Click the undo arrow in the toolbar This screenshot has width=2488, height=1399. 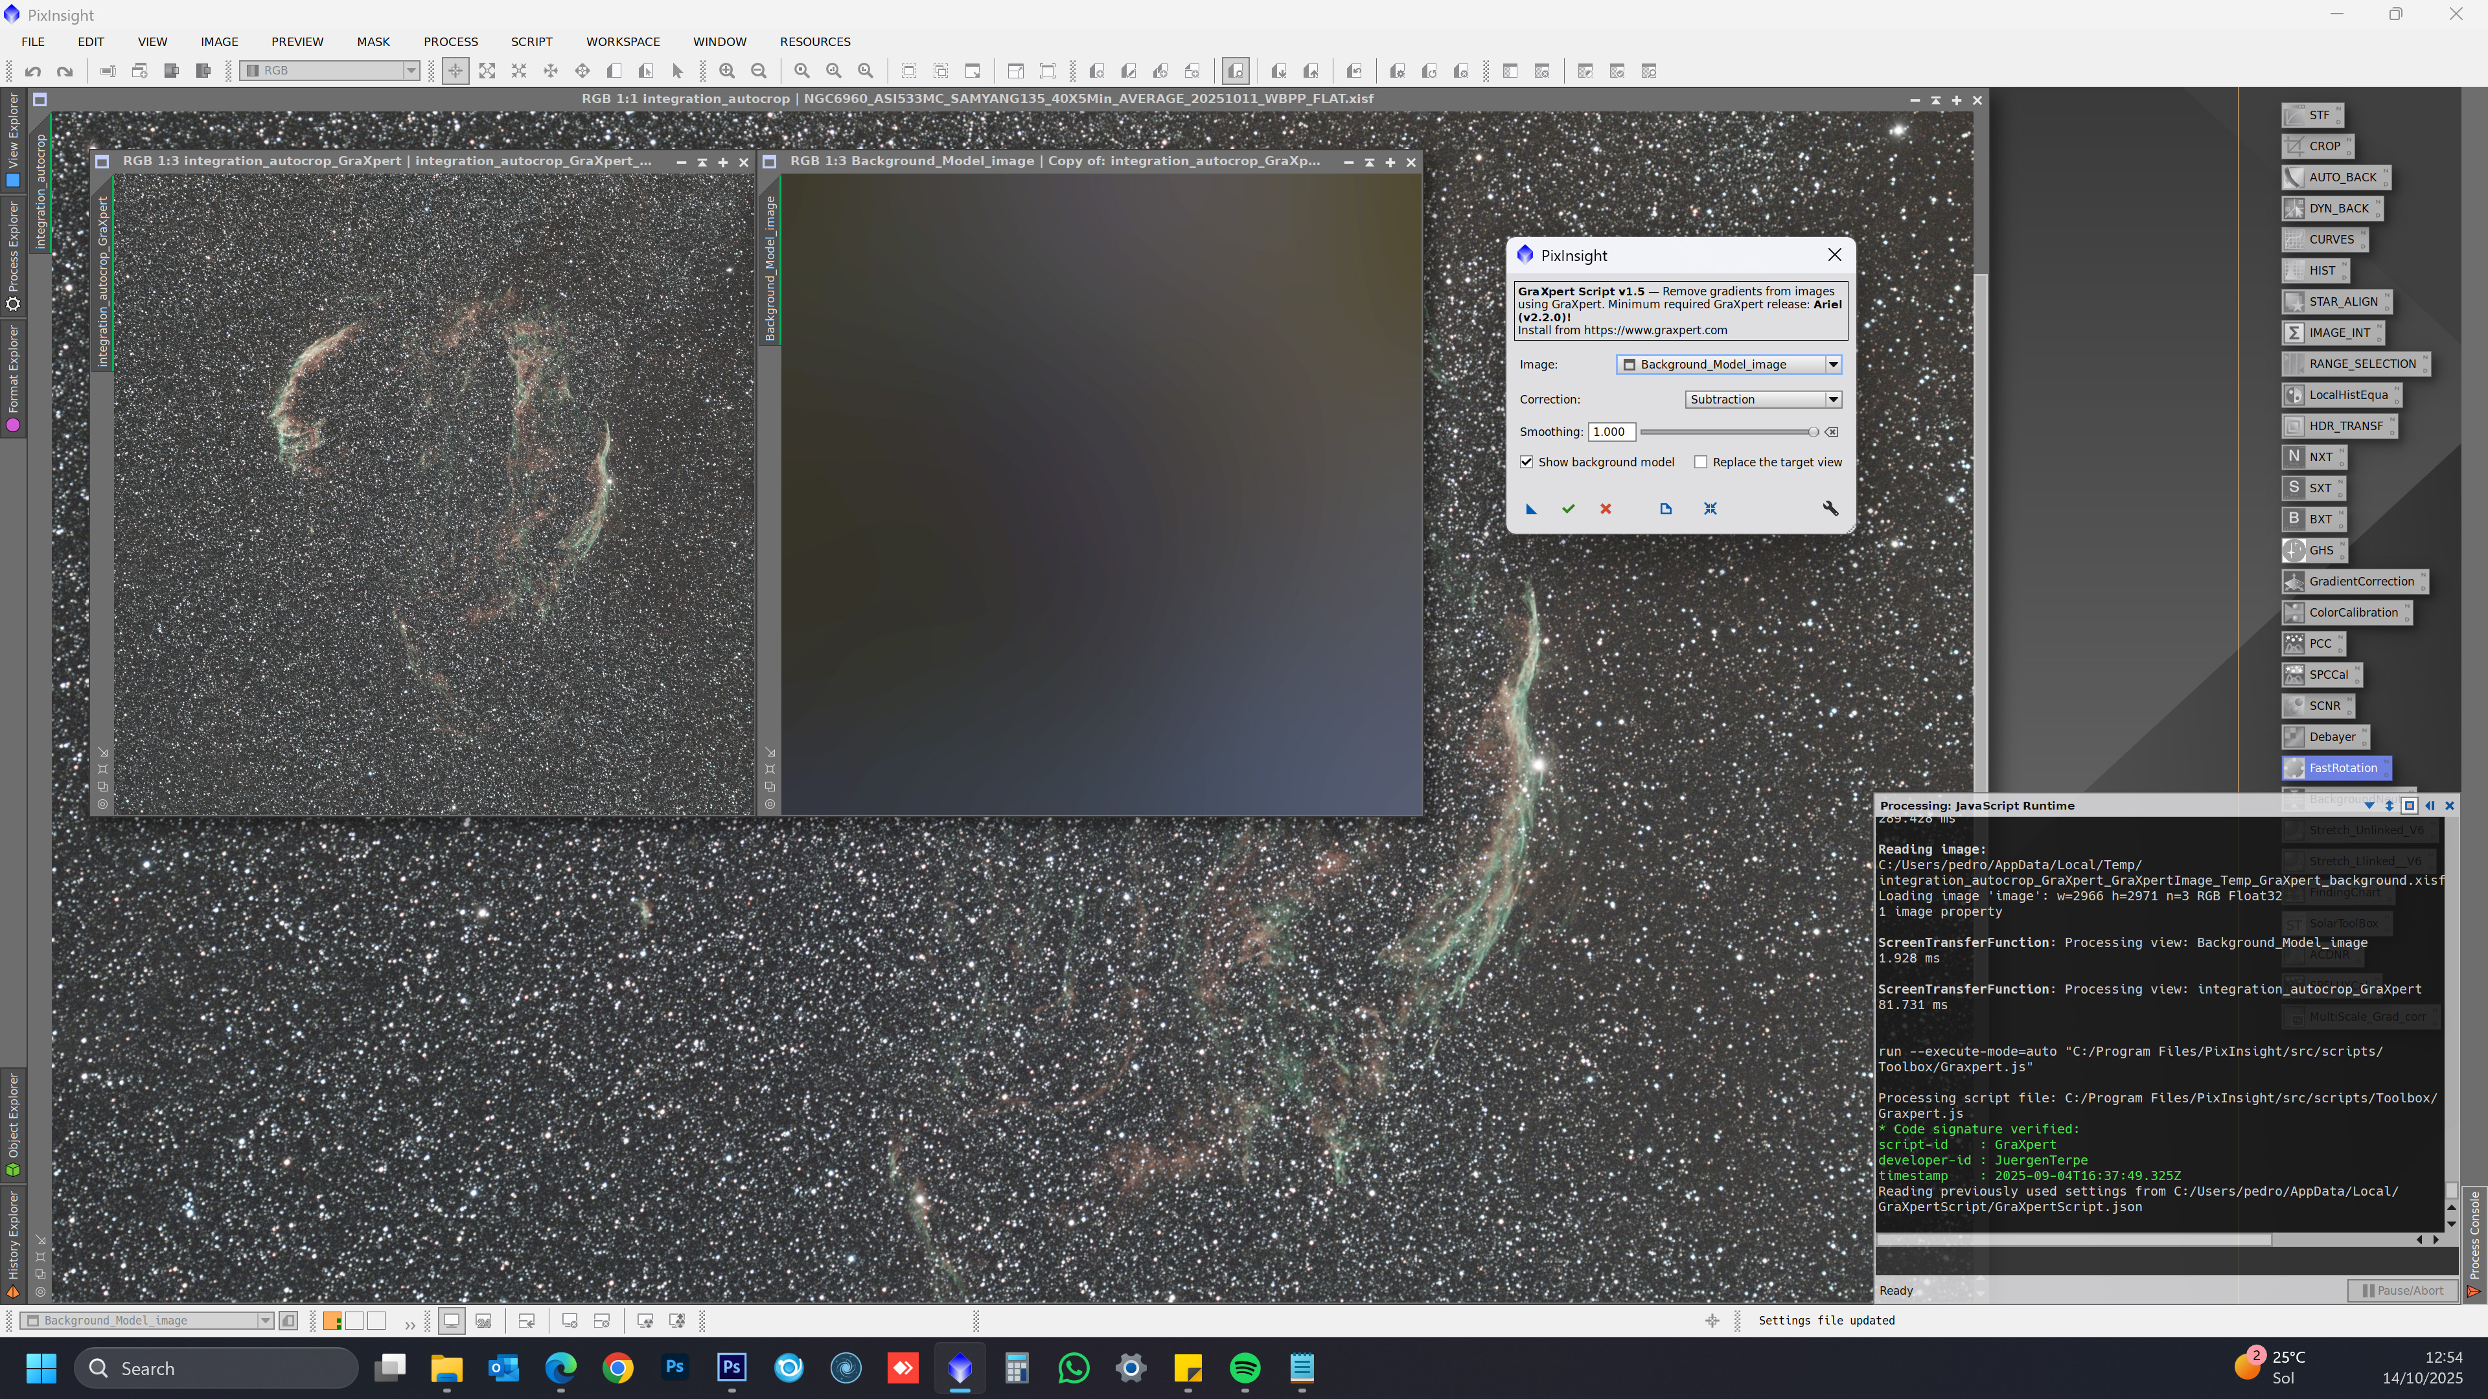click(33, 71)
